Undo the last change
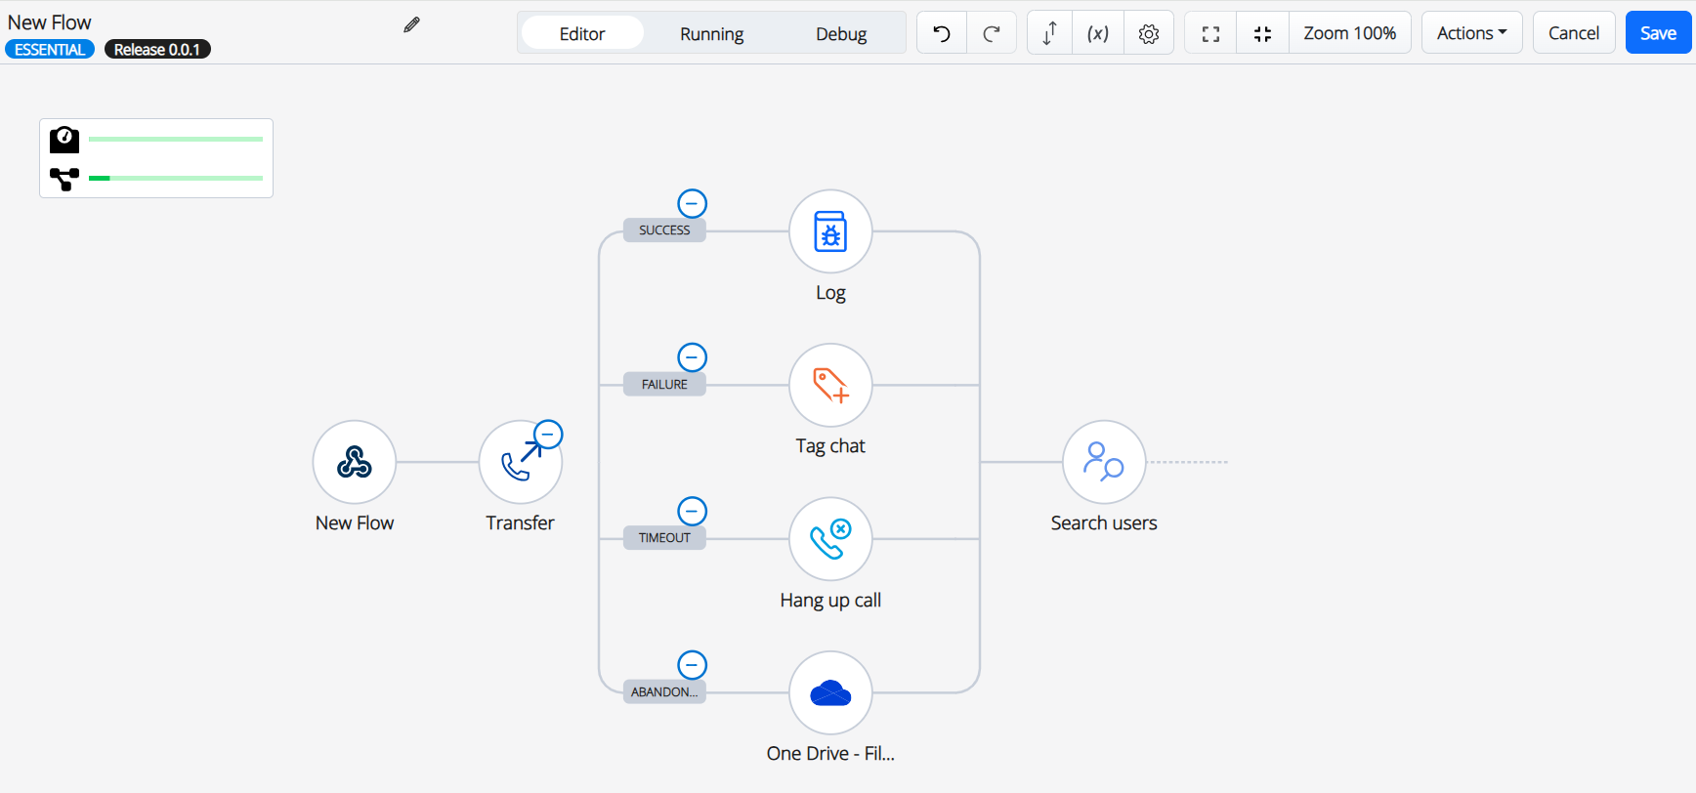The height and width of the screenshot is (793, 1696). pyautogui.click(x=942, y=33)
